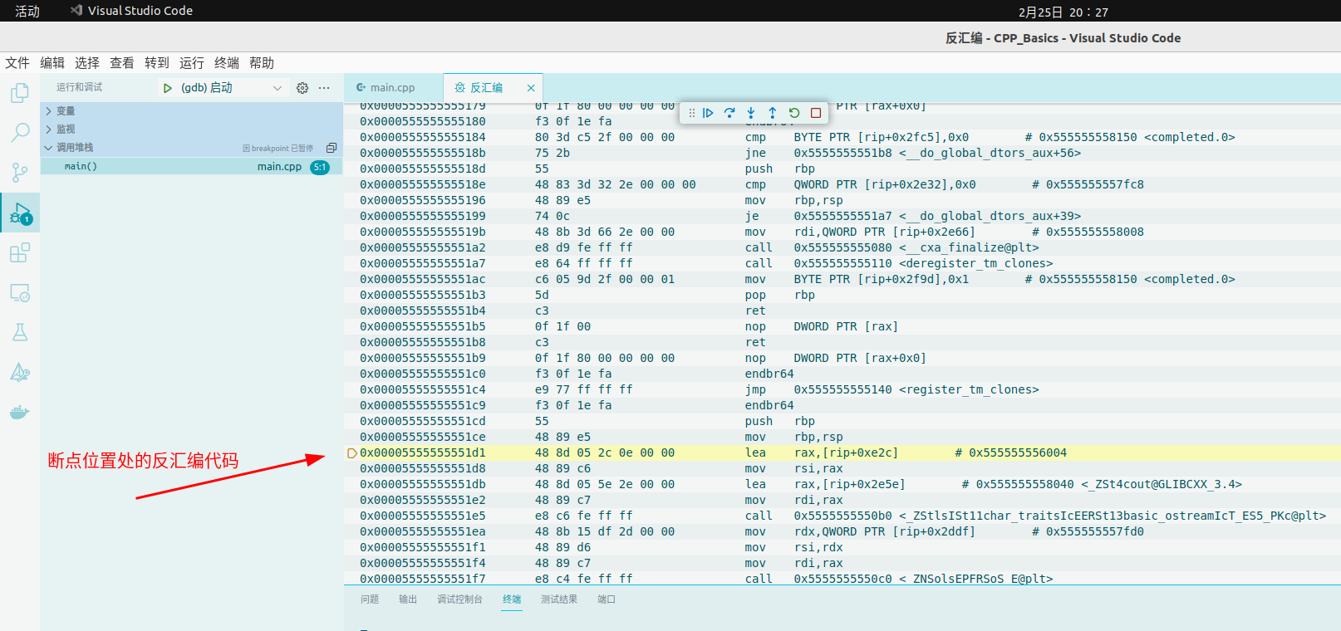Click Stop in the debug toolbar
Image resolution: width=1341 pixels, height=631 pixels.
[x=816, y=113]
